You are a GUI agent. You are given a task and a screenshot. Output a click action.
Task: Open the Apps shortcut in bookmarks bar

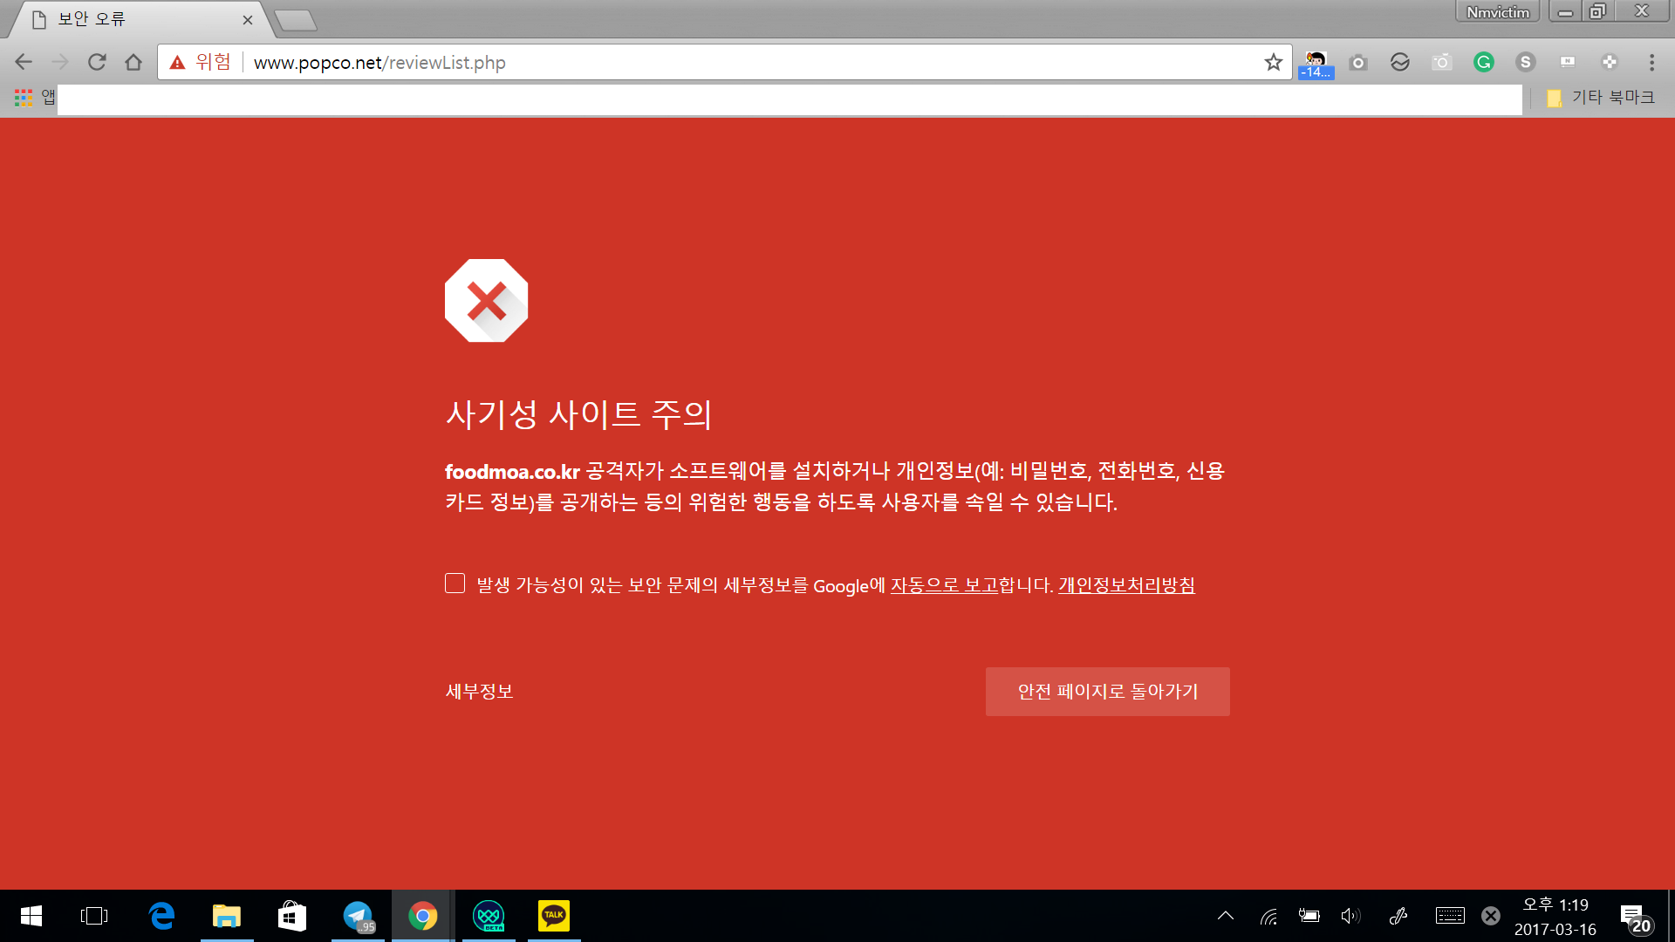tap(35, 97)
